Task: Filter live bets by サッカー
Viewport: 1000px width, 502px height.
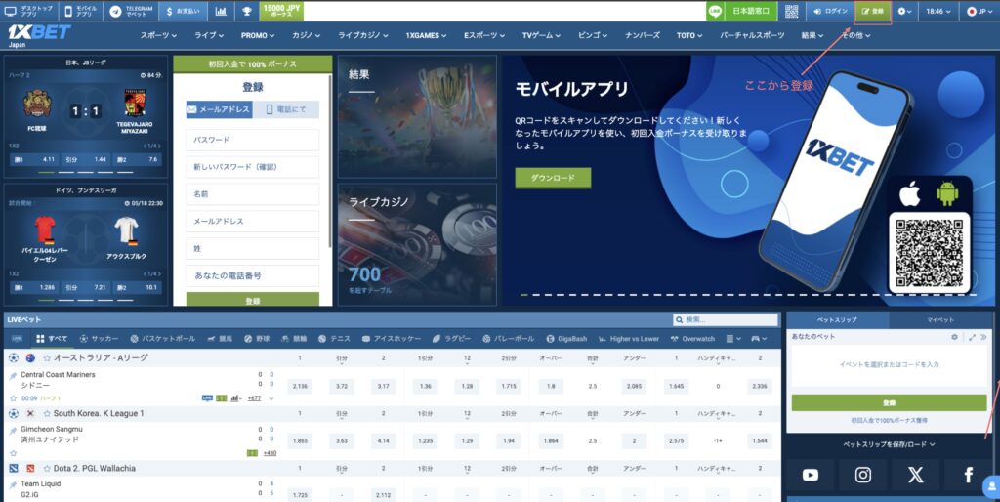Action: point(99,339)
